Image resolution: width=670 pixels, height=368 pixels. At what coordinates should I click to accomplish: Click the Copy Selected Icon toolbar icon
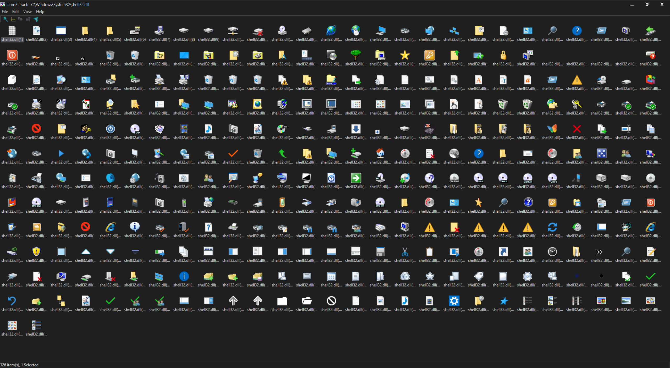20,19
